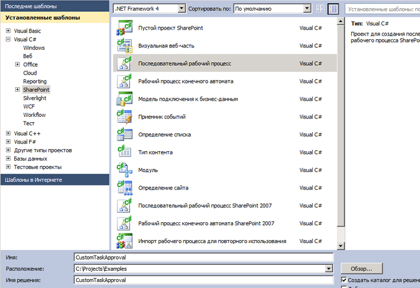Click the Тип контента name text
The image size is (420, 288).
click(155, 152)
